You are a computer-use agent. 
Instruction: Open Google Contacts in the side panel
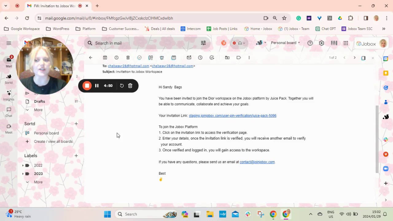pyautogui.click(x=386, y=102)
